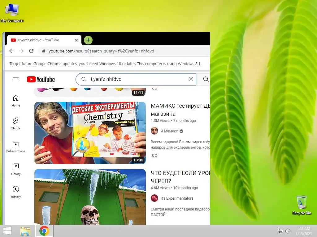Open Shorts in YouTube sidebar
This screenshot has height=237, width=317.
[x=16, y=123]
